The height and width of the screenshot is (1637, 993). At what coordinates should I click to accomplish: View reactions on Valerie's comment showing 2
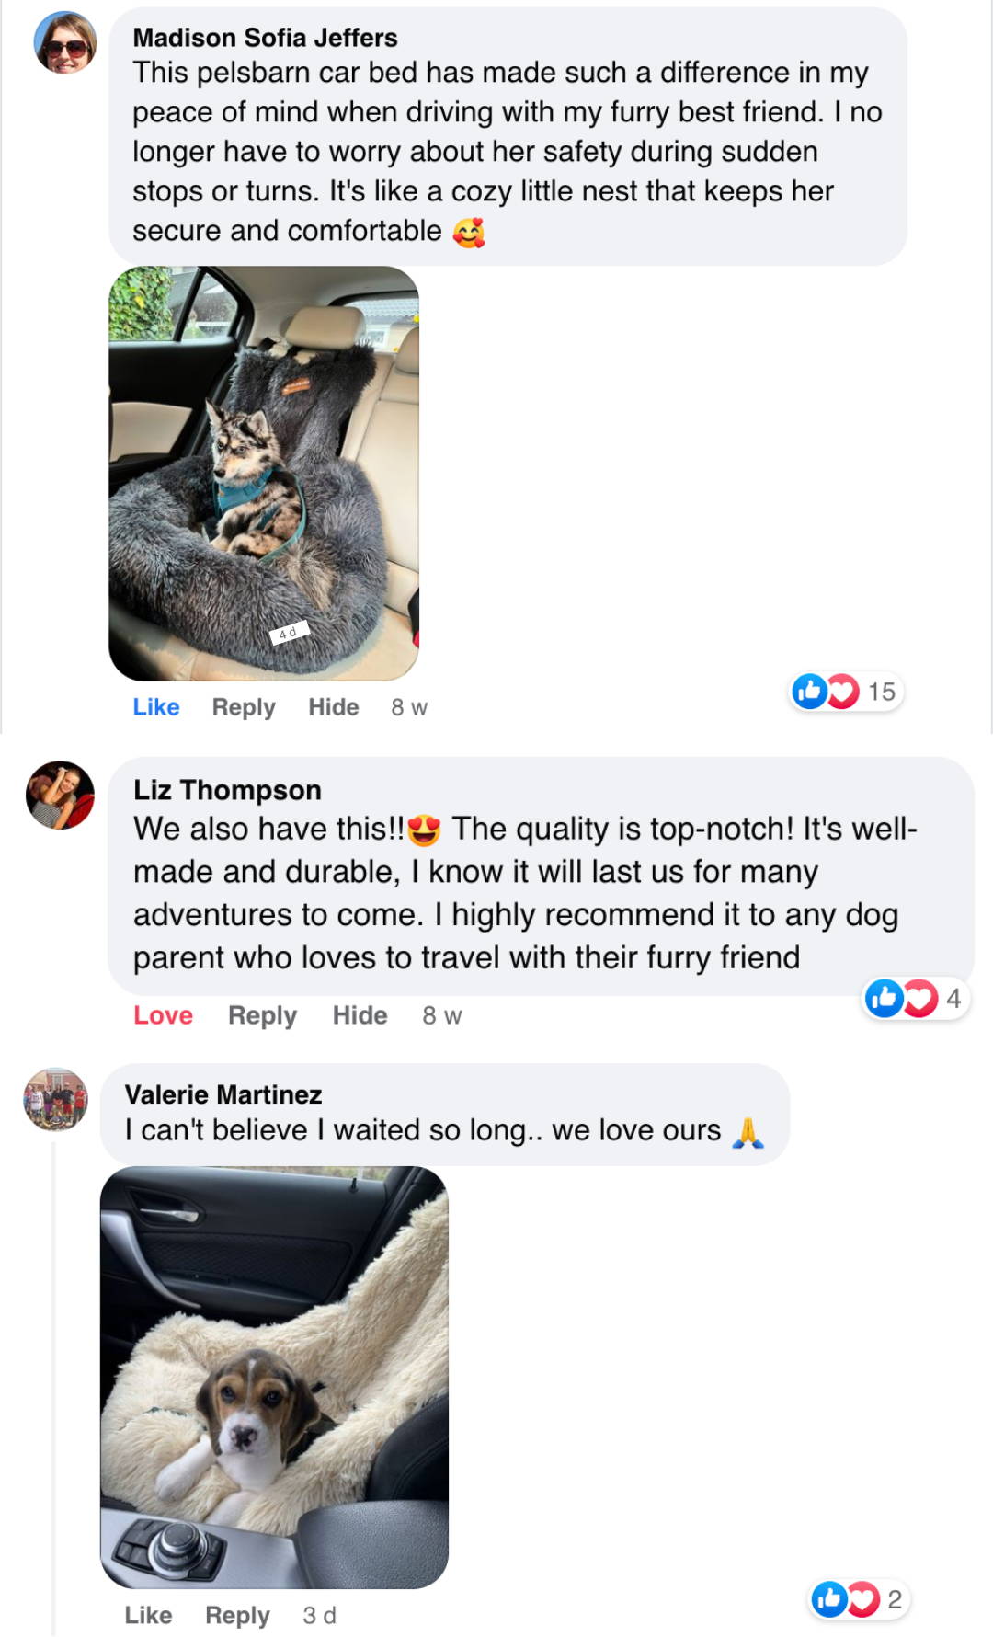[859, 1599]
